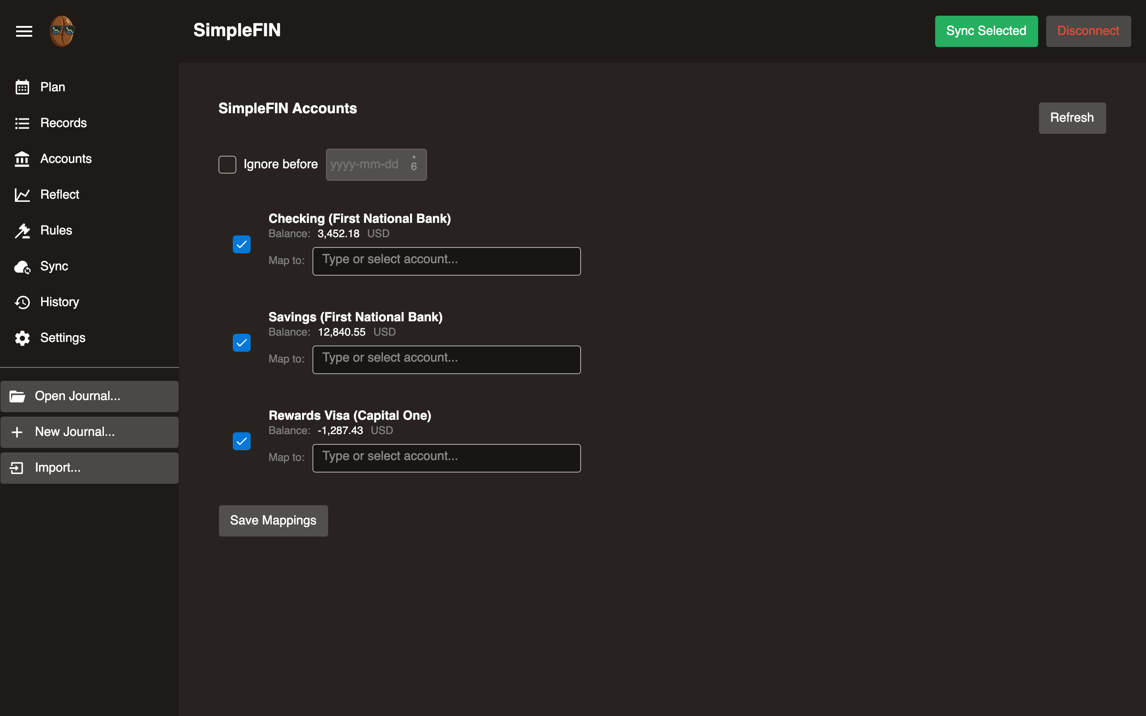Click the coffee bean logo
The height and width of the screenshot is (716, 1146).
[62, 31]
